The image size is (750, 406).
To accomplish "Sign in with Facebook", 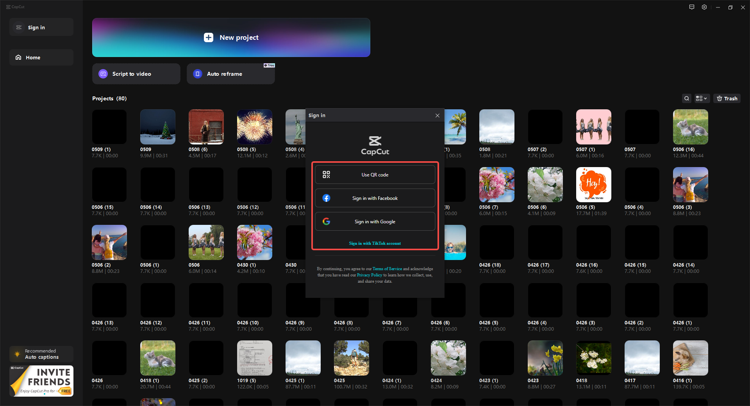I will (375, 198).
